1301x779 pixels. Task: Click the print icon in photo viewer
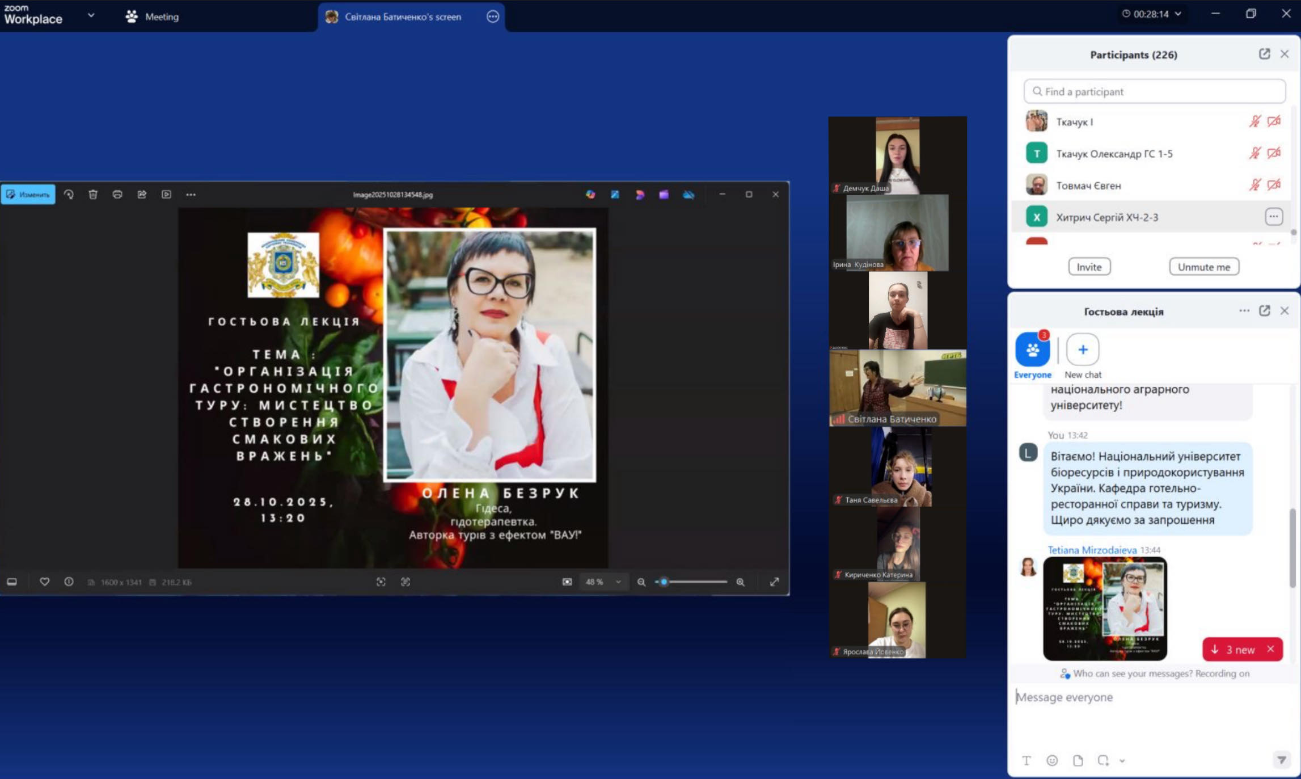(x=117, y=194)
